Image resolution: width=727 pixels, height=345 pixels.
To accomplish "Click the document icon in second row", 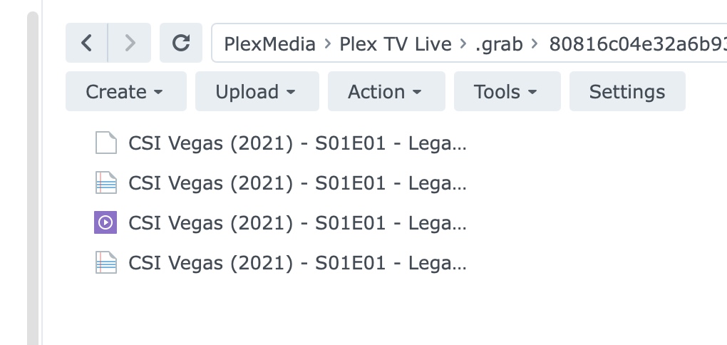I will (105, 183).
